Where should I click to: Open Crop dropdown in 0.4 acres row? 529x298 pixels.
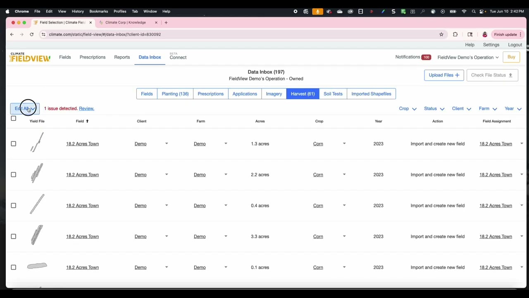344,205
